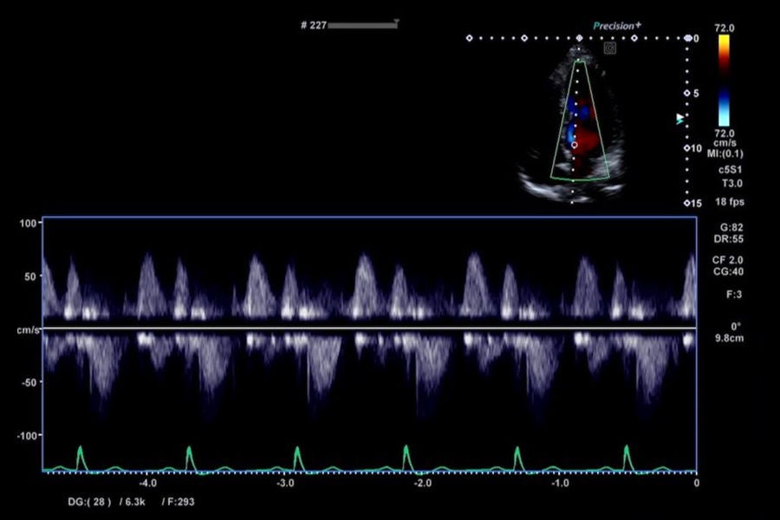780x520 pixels.
Task: Click the "-2.0" time axis label
Action: tap(422, 484)
